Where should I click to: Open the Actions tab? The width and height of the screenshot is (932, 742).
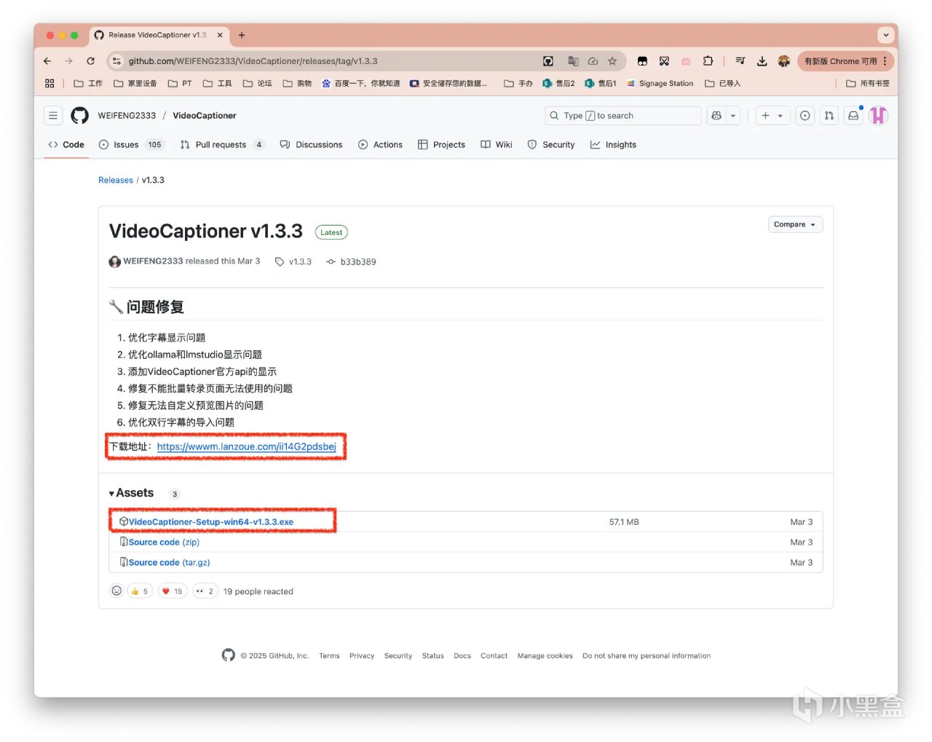click(x=380, y=145)
